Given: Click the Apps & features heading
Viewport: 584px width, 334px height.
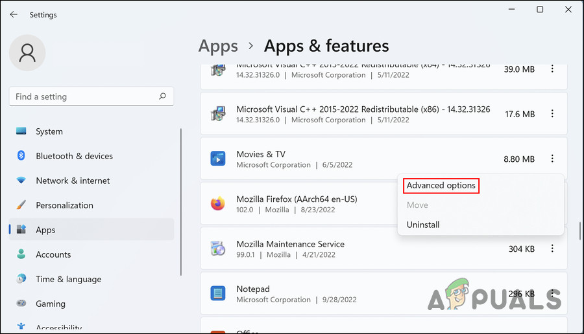Looking at the screenshot, I should click(326, 46).
